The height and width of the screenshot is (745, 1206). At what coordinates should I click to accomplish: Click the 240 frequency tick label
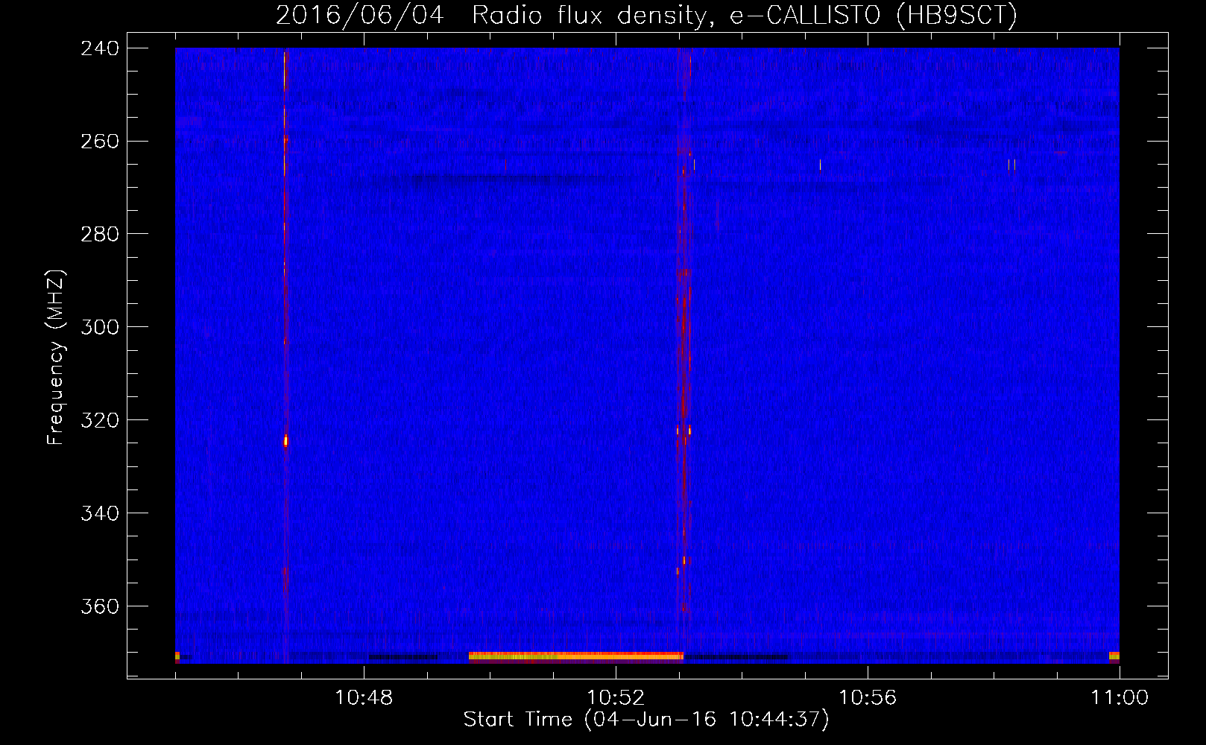[100, 48]
